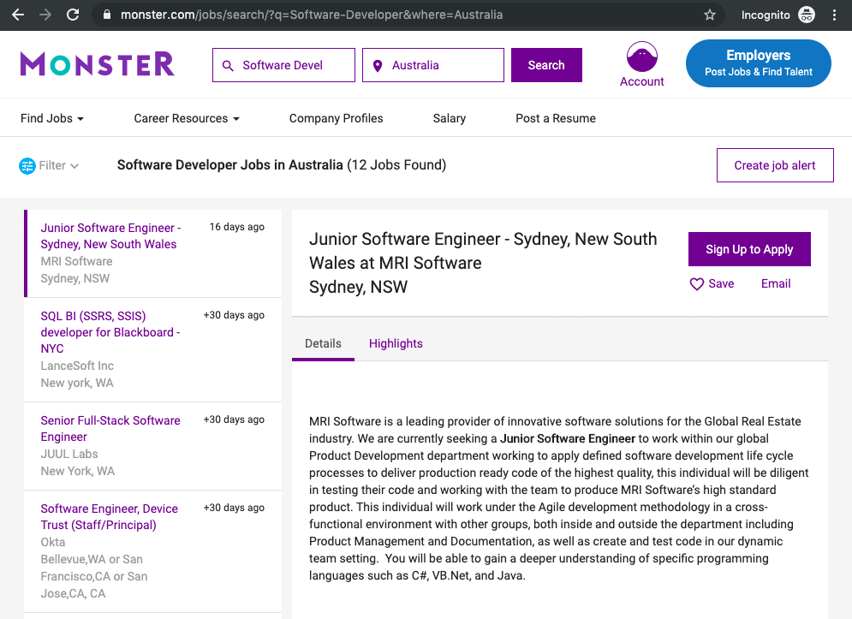Click the magnifier icon in the job search box
The width and height of the screenshot is (852, 619).
[229, 66]
